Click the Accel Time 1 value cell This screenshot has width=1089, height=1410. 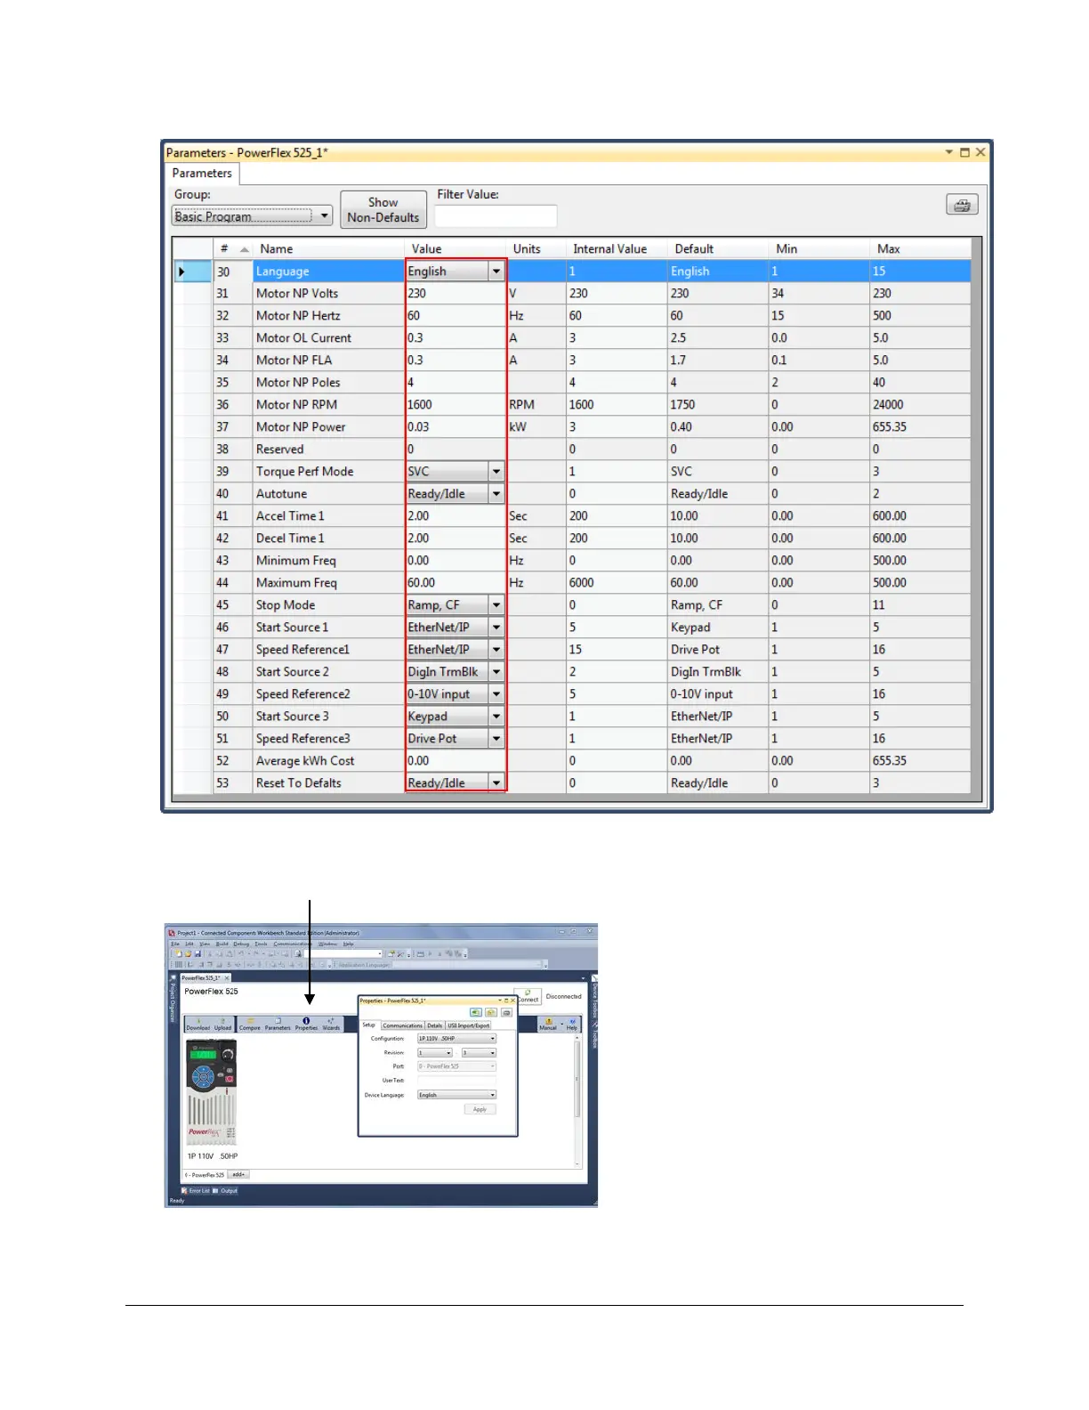point(456,516)
